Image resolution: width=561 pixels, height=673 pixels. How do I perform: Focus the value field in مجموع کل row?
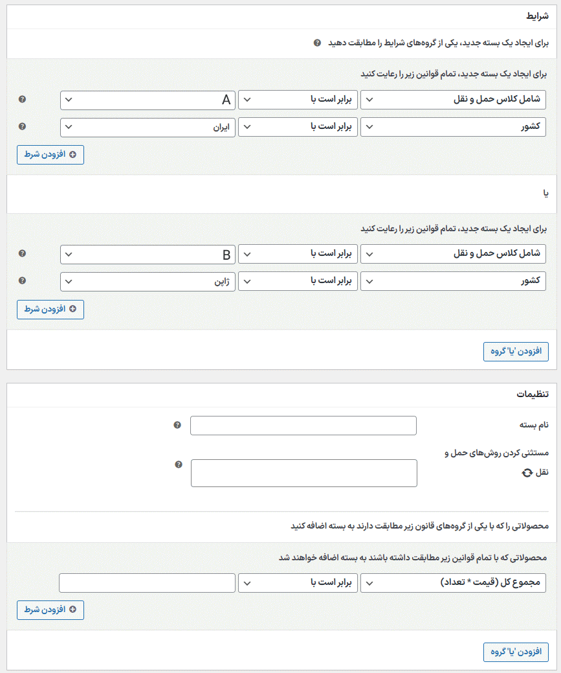pyautogui.click(x=147, y=583)
